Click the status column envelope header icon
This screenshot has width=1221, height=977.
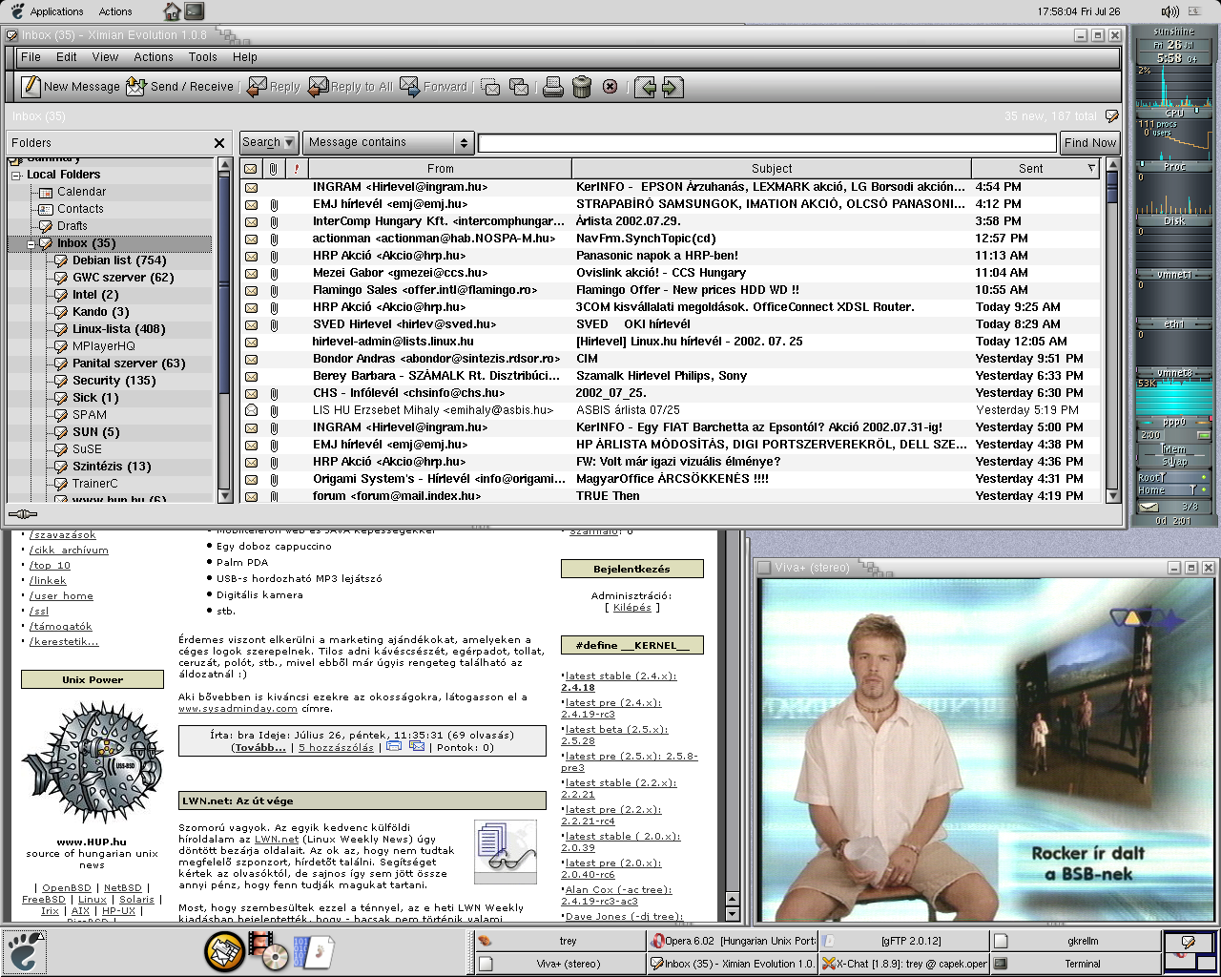[x=251, y=169]
